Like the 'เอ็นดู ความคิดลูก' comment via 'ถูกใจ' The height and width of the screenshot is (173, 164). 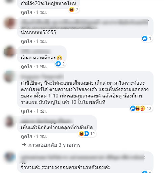(x=27, y=66)
